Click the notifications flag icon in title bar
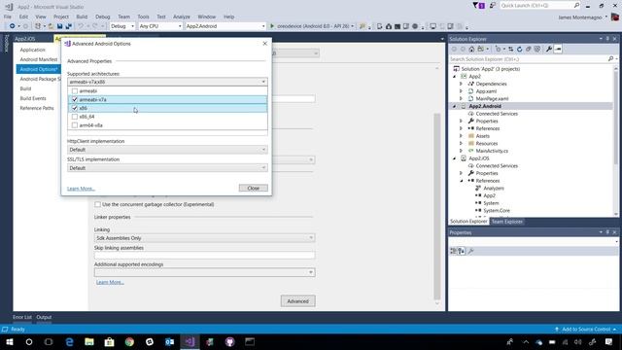 point(479,6)
